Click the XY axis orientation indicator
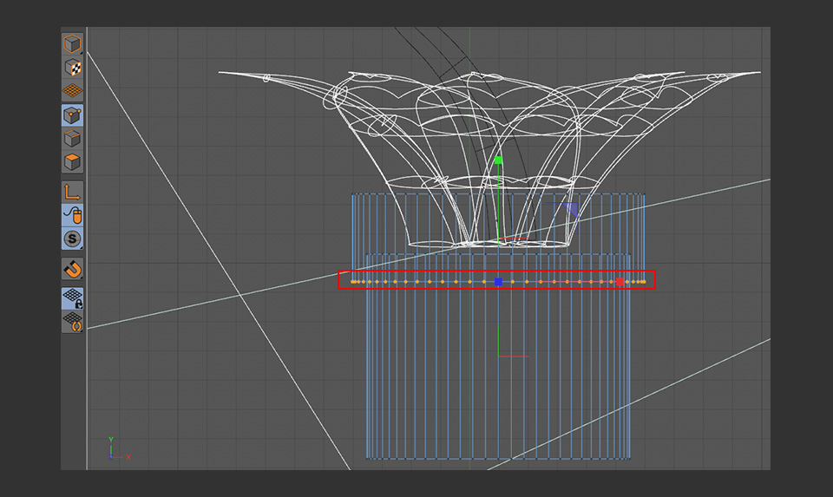This screenshot has width=833, height=497. tap(119, 449)
